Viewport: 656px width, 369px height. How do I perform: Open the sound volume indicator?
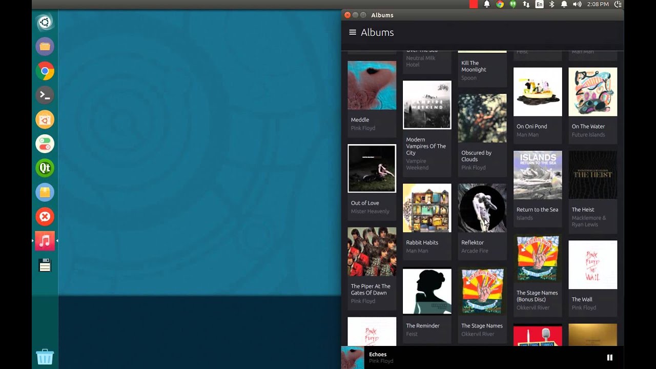point(577,4)
